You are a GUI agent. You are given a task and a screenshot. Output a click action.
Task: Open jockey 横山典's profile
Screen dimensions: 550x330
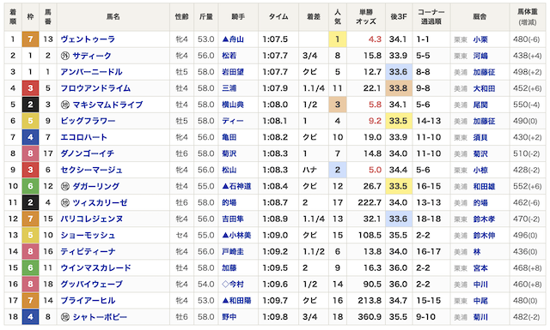point(233,105)
